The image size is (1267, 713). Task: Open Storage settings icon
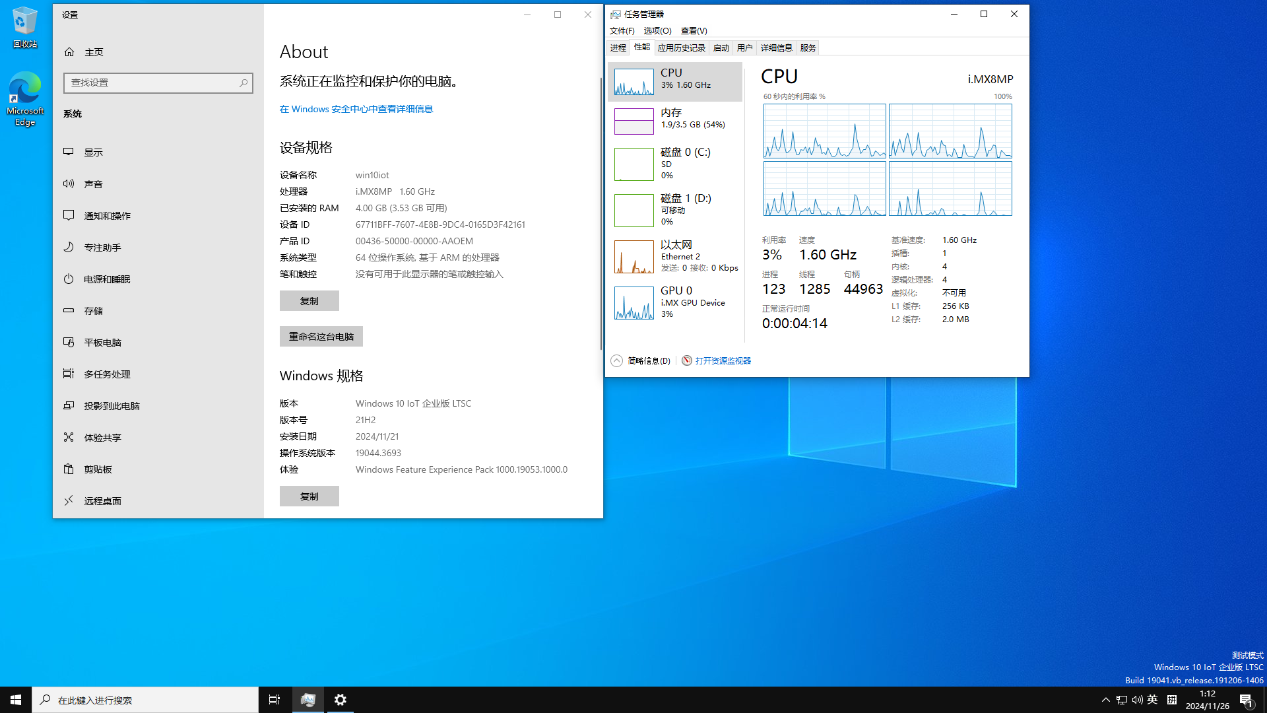pos(69,310)
